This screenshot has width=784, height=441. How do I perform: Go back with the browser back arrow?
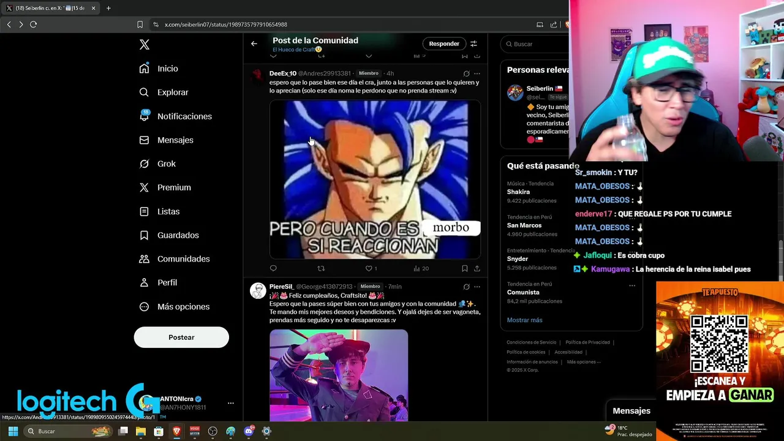click(9, 24)
